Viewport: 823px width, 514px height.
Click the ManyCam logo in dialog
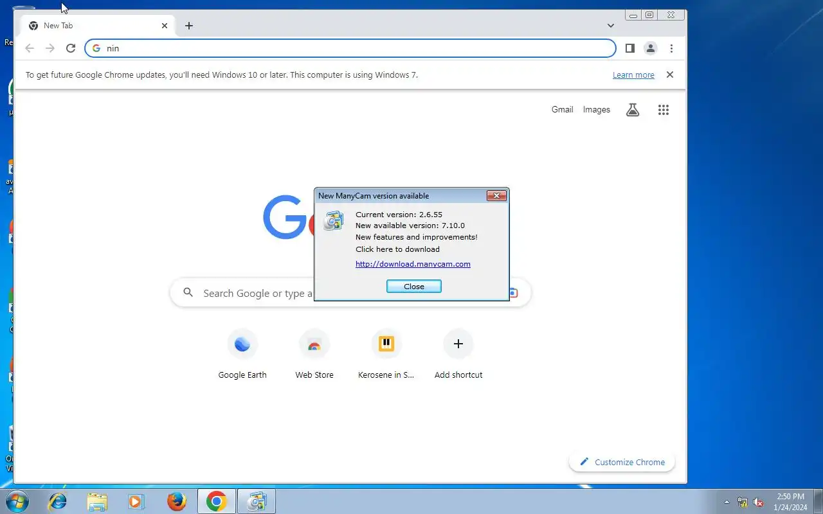click(333, 220)
